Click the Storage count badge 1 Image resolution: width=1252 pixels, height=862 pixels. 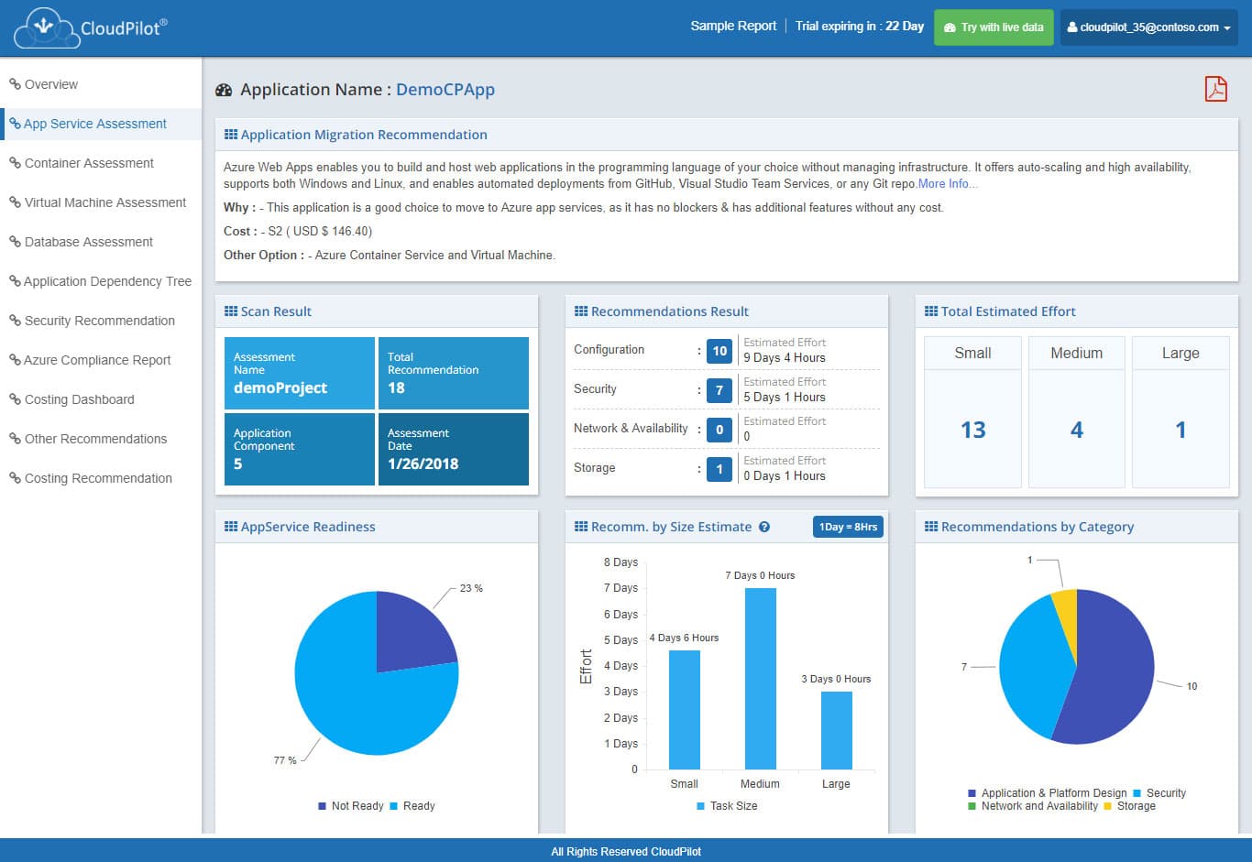[719, 469]
